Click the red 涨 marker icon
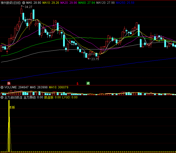Viewport: 176px width, 153px height. (9, 83)
